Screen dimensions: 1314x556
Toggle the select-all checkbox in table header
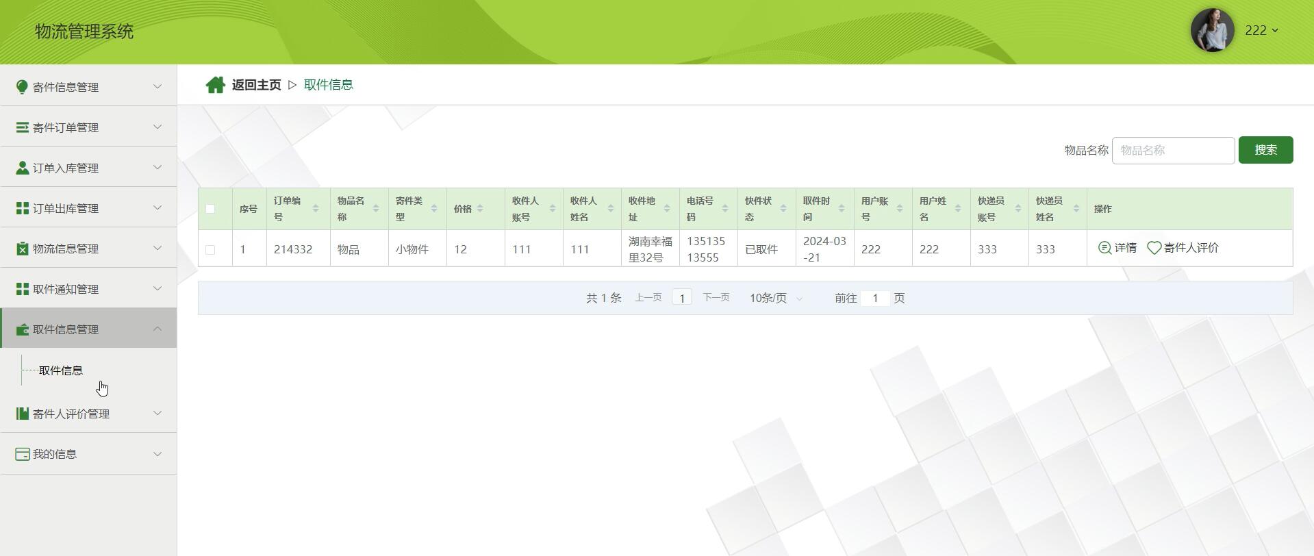pos(210,209)
